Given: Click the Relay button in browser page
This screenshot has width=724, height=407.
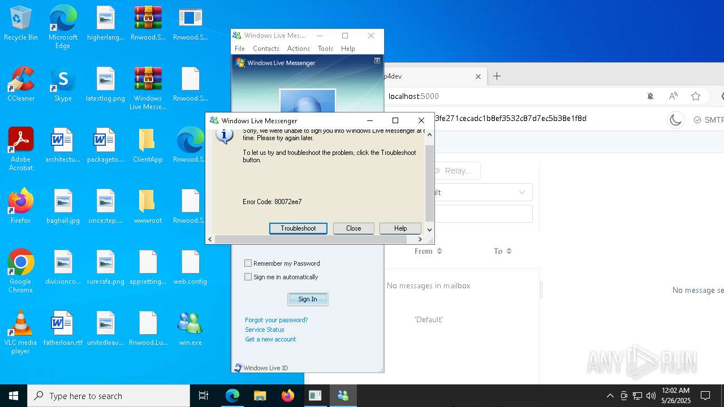Looking at the screenshot, I should click(457, 171).
